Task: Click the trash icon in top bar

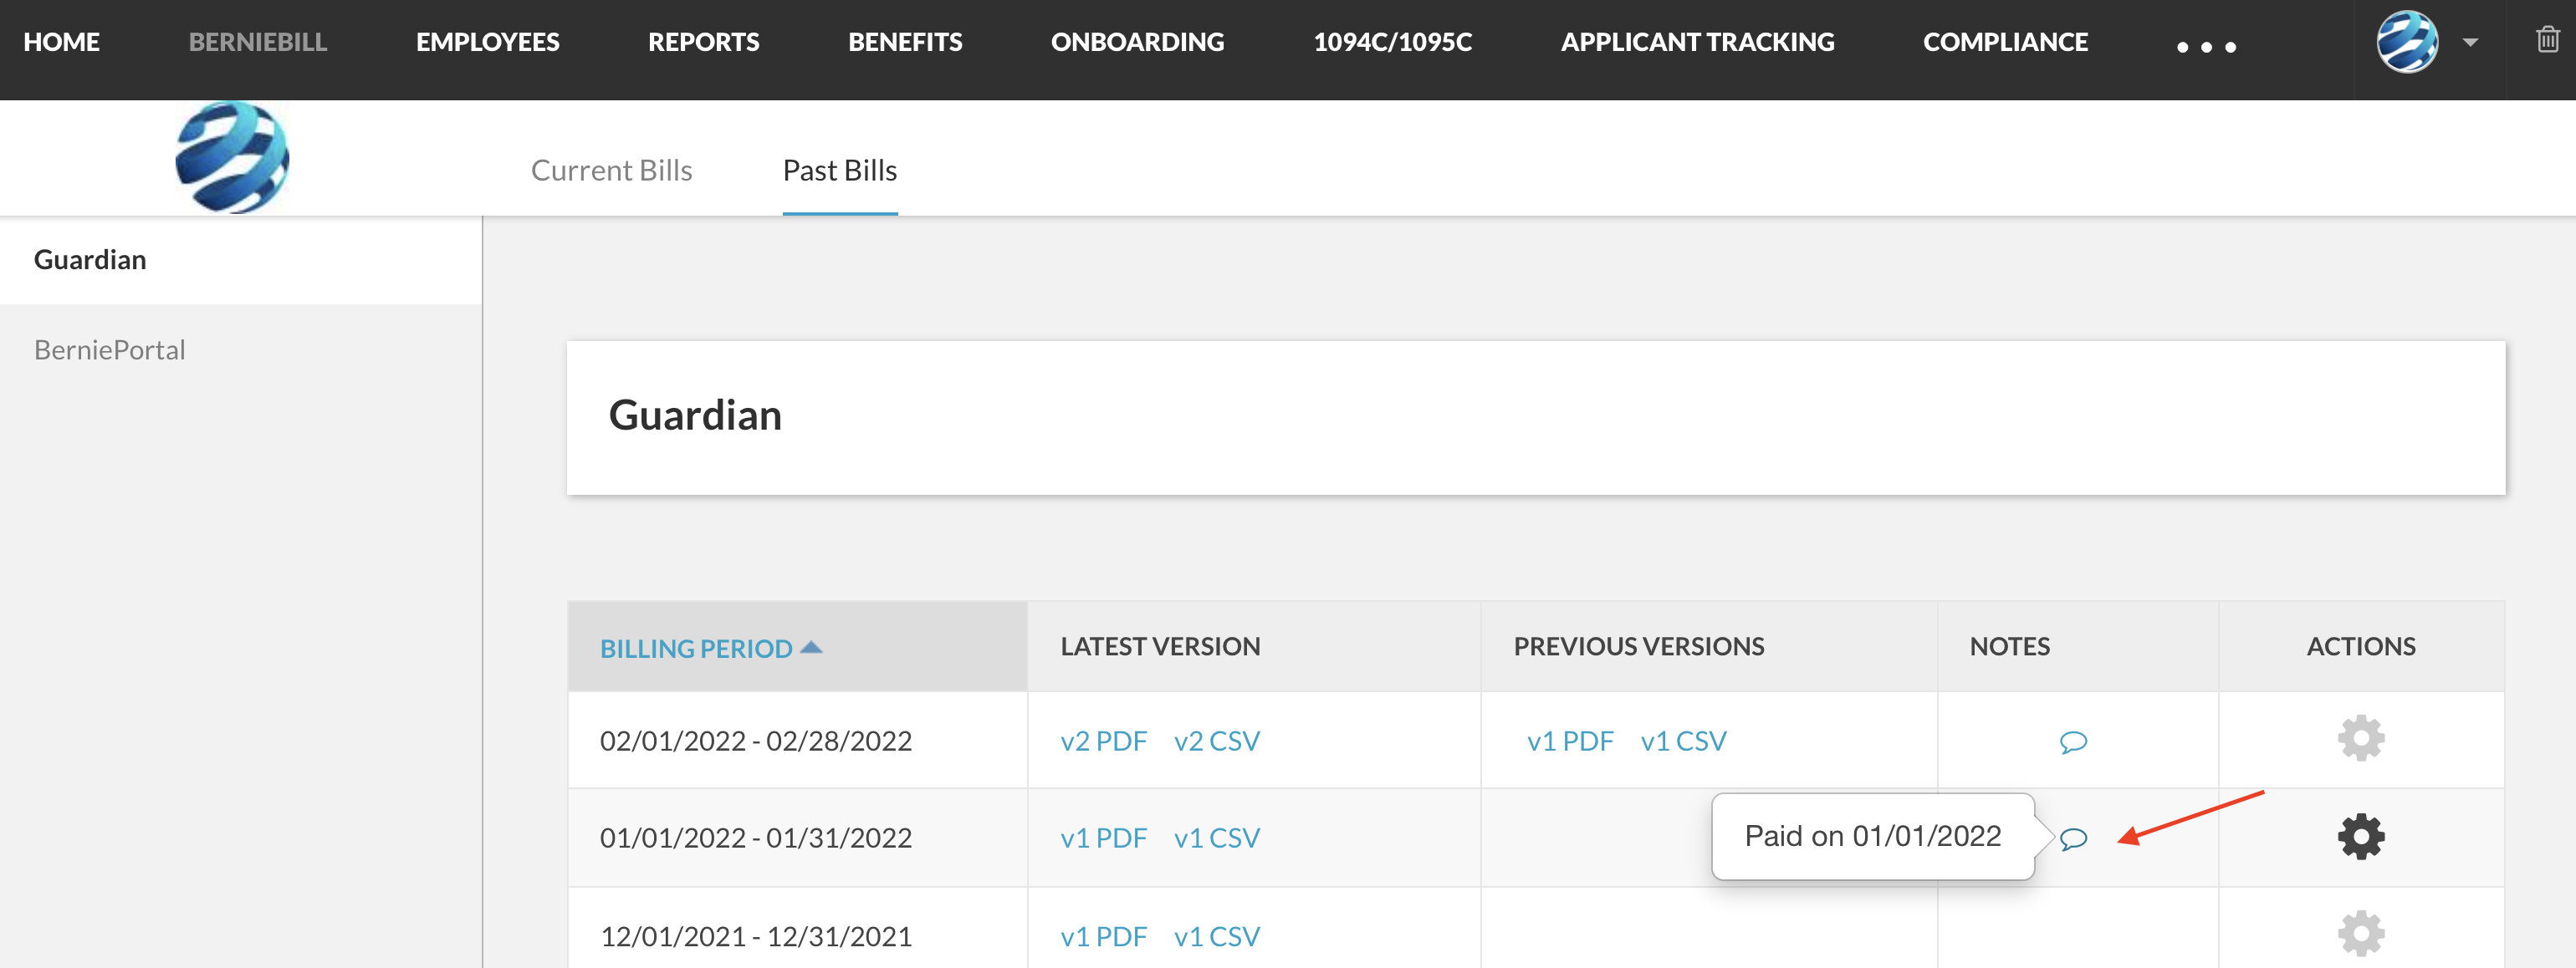Action: [2547, 40]
